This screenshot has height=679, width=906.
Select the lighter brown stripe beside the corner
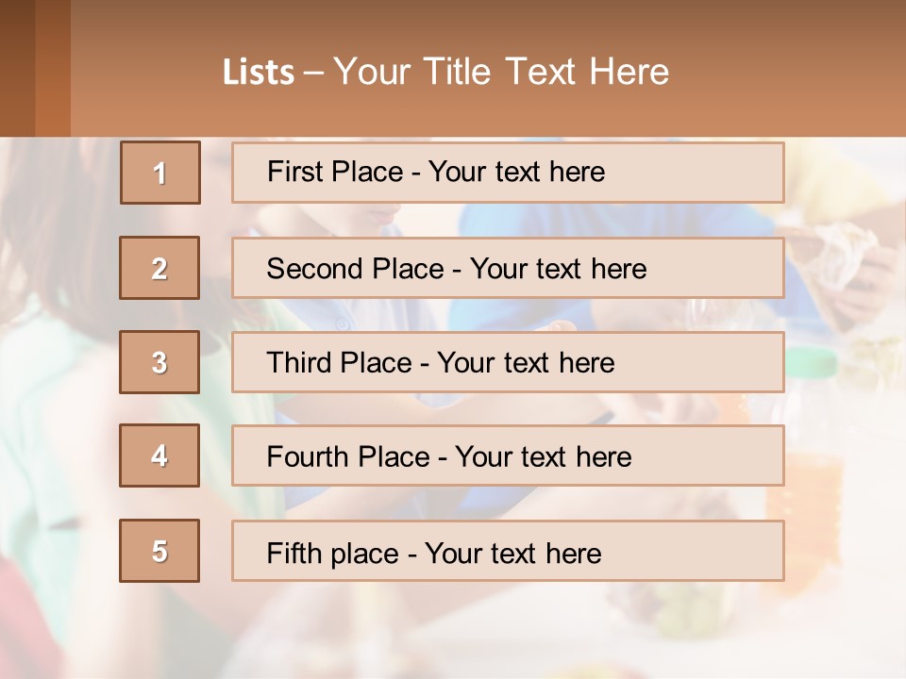pos(53,68)
